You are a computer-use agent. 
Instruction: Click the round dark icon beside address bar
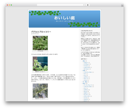(x=88, y=5)
